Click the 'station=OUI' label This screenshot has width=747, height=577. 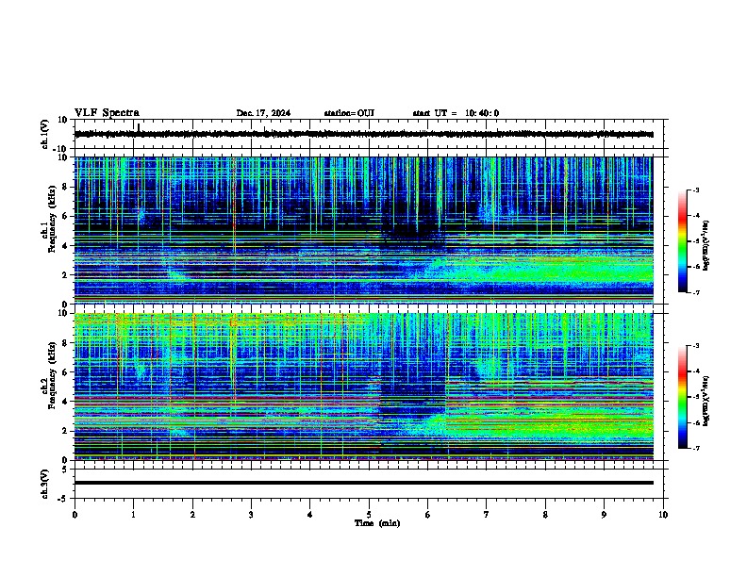(x=349, y=113)
